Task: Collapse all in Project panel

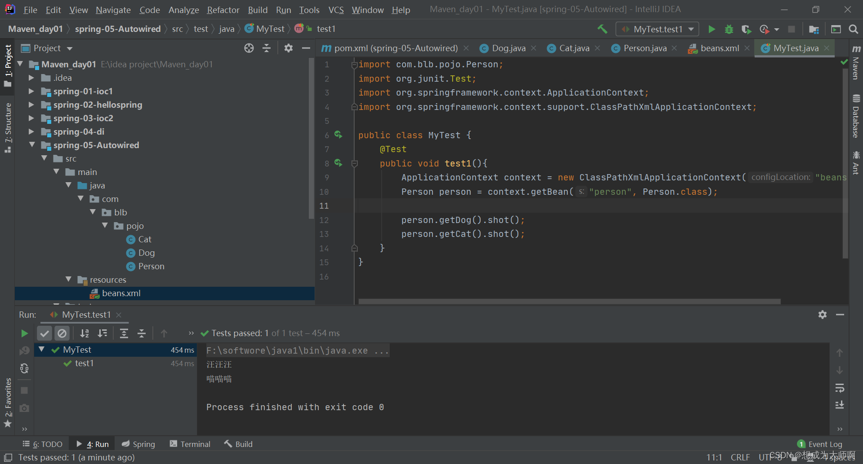Action: pos(267,48)
